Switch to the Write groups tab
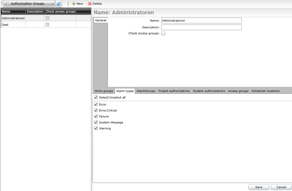The height and width of the screenshot is (191, 292). (104, 91)
